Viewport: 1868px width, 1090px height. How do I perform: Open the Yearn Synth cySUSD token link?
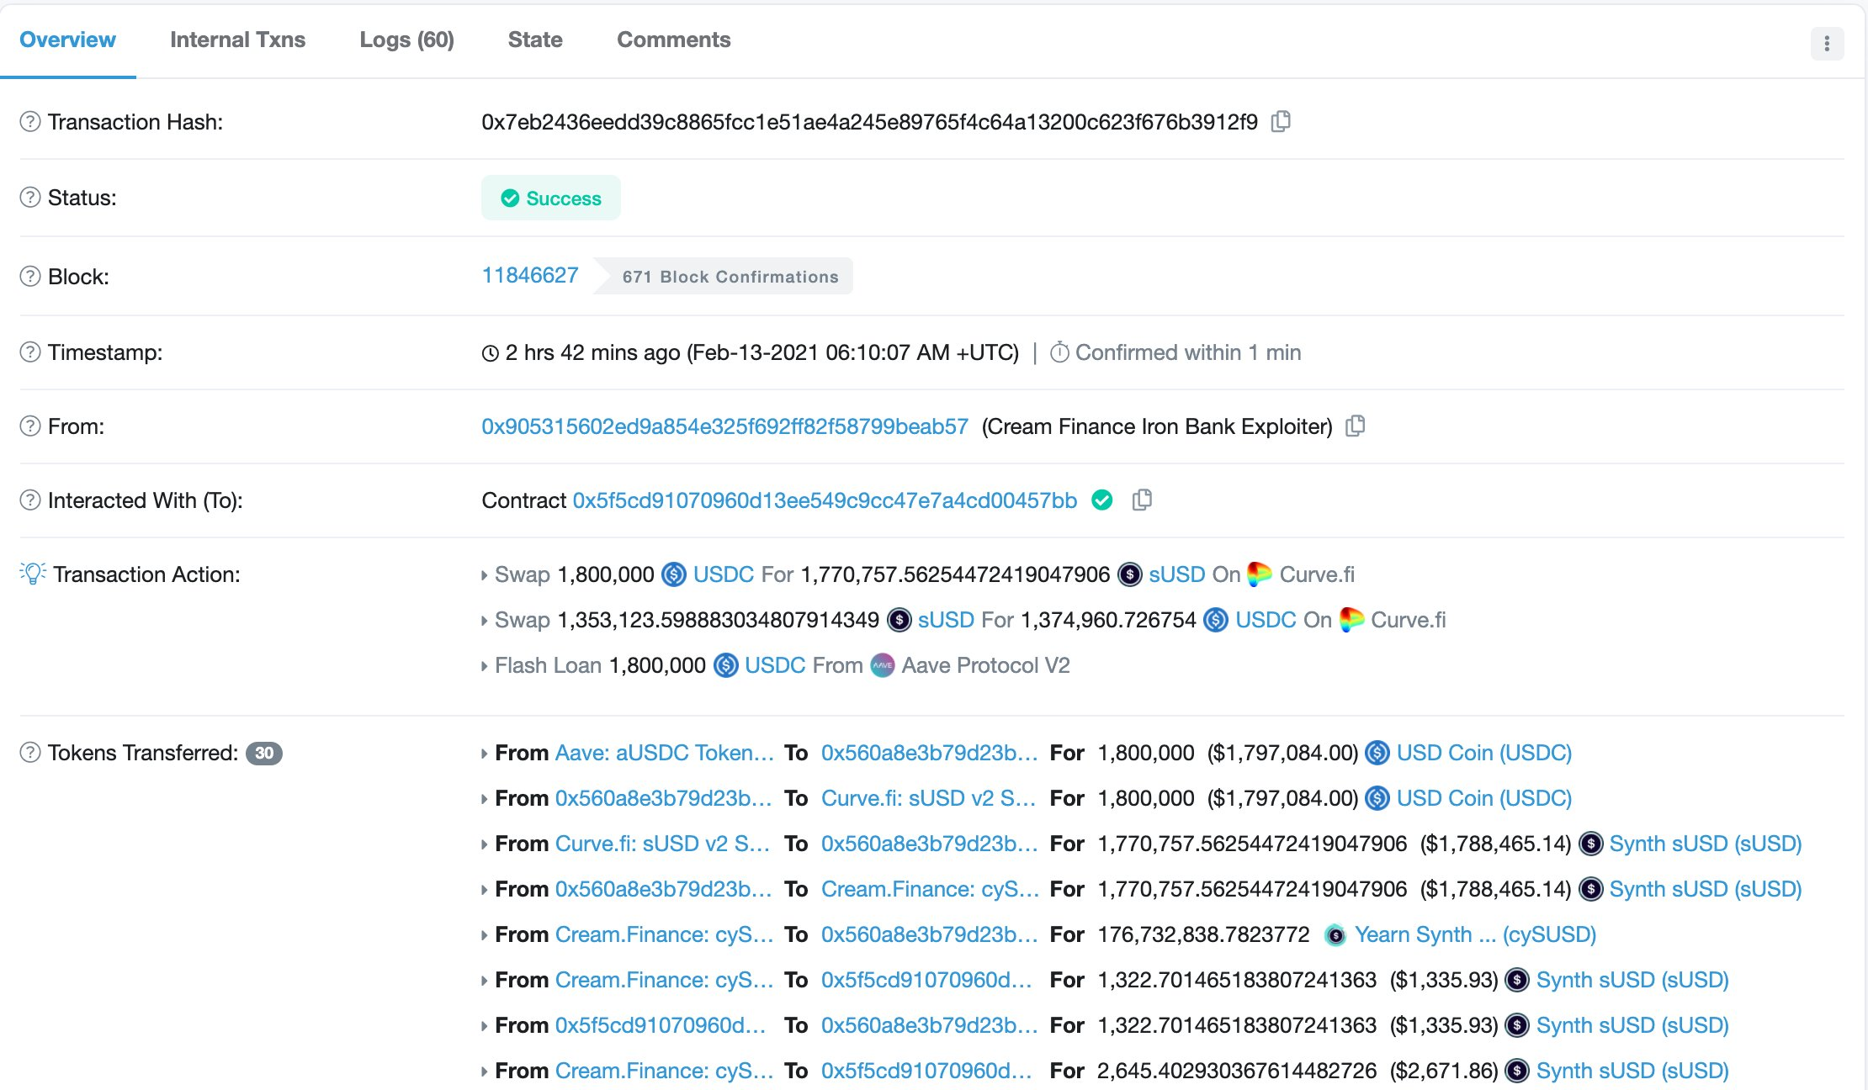(x=1474, y=934)
